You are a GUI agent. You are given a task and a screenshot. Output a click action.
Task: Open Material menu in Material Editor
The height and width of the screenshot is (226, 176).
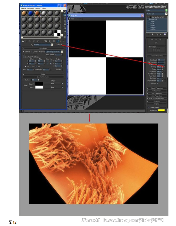(x=23, y=9)
